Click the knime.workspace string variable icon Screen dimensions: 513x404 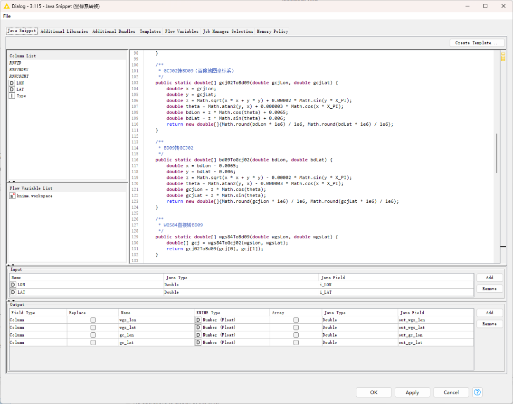(12, 196)
